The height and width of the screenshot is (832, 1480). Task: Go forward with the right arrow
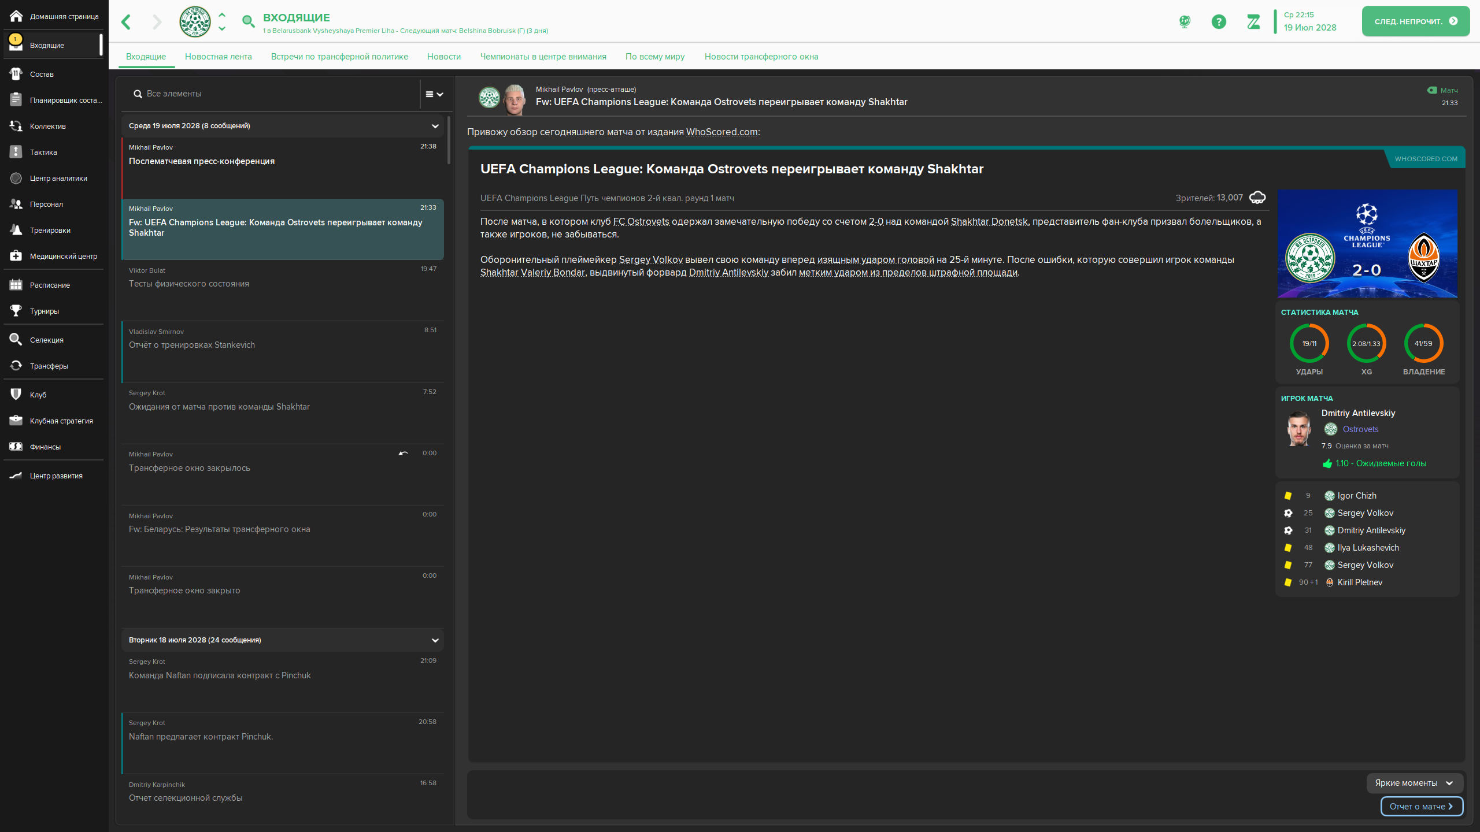(x=157, y=22)
